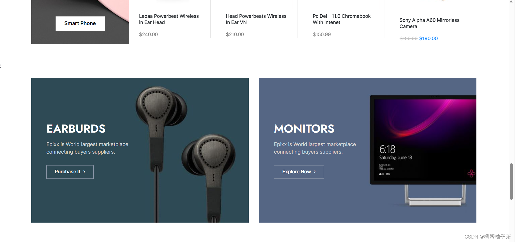Click the Explore Now button
Image resolution: width=515 pixels, height=242 pixels.
coord(299,172)
